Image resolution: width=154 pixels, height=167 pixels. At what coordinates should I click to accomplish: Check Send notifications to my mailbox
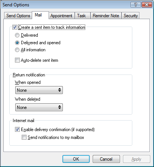[24, 137]
